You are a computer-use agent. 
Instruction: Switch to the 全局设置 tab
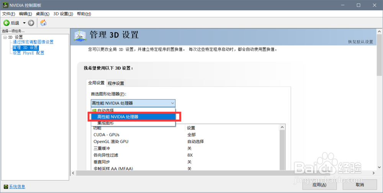[x=96, y=83]
